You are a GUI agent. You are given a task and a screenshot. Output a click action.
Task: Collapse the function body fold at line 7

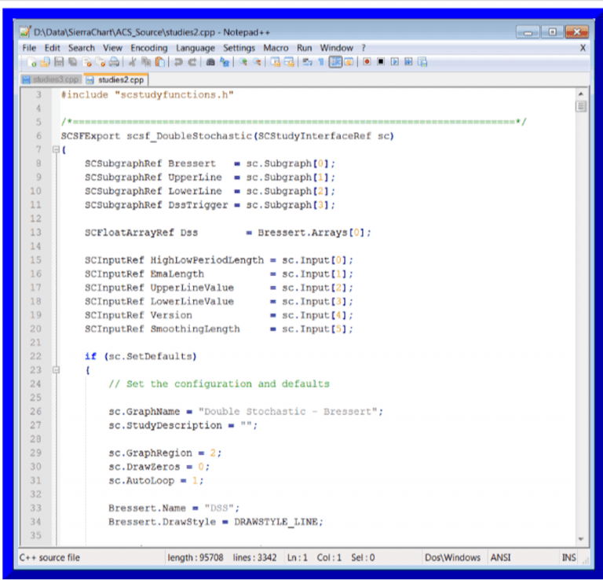pos(55,149)
